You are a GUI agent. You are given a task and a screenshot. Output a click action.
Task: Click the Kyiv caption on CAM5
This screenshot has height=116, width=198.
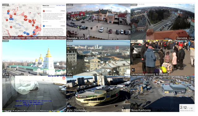pyautogui.click(x=70, y=74)
